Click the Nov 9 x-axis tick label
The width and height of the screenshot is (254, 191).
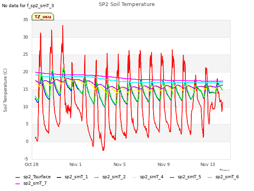coord(164,164)
